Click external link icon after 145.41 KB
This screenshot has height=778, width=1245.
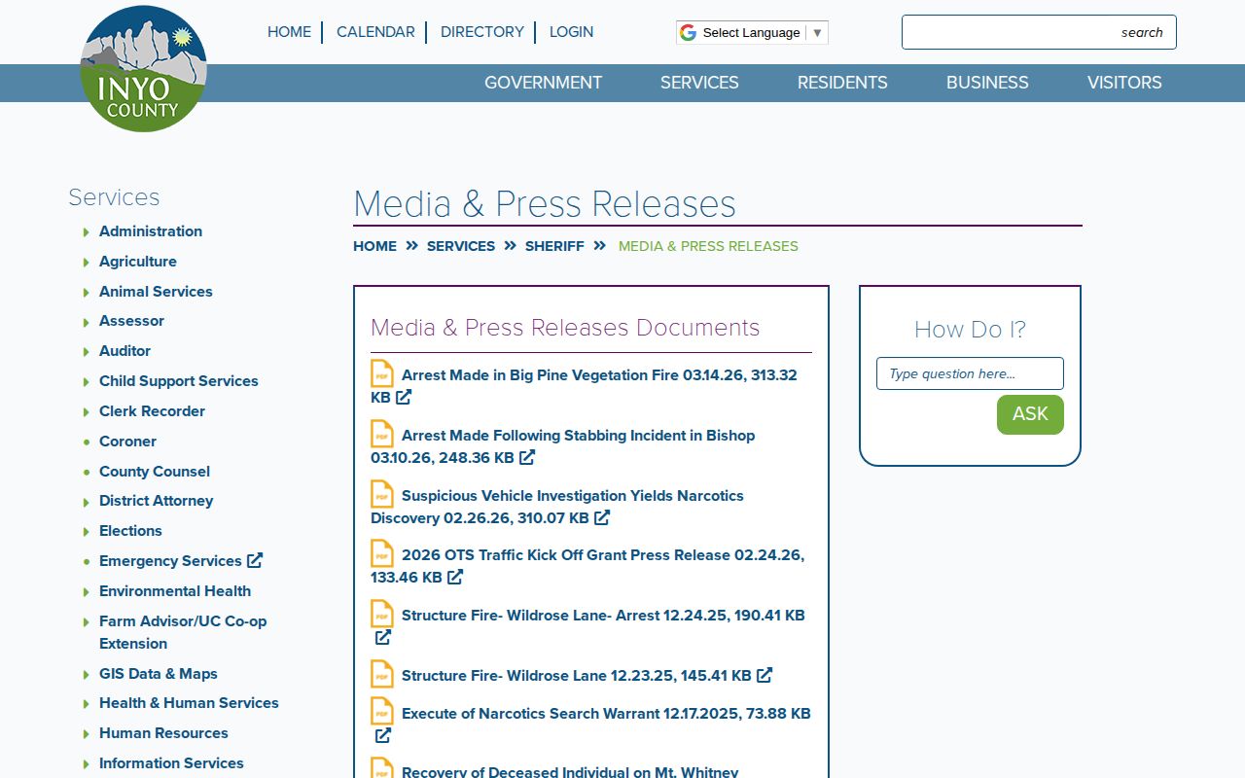[x=765, y=675]
